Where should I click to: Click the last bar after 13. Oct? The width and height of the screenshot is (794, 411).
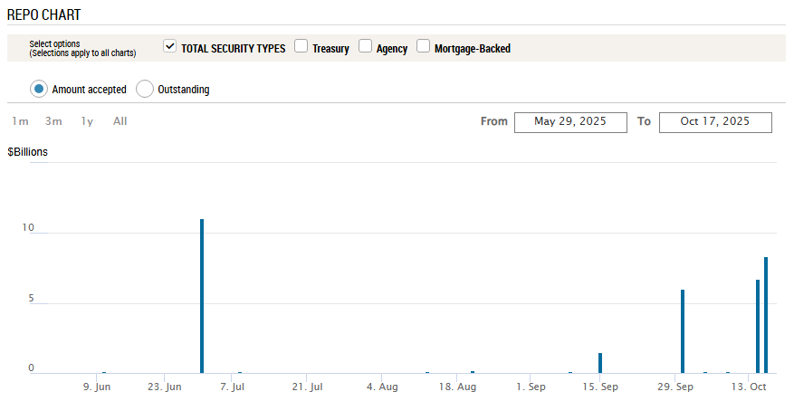point(766,315)
